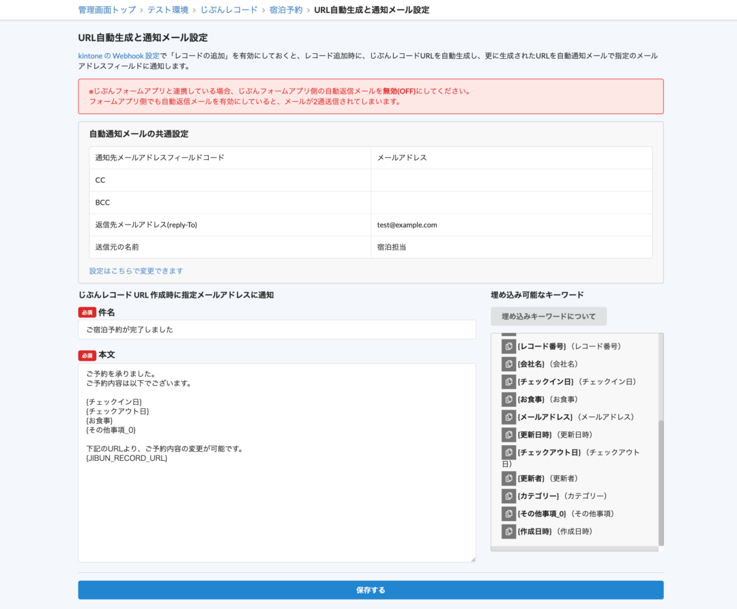Copy the {作成日時} keyword icon
This screenshot has height=609, width=737.
(x=508, y=531)
